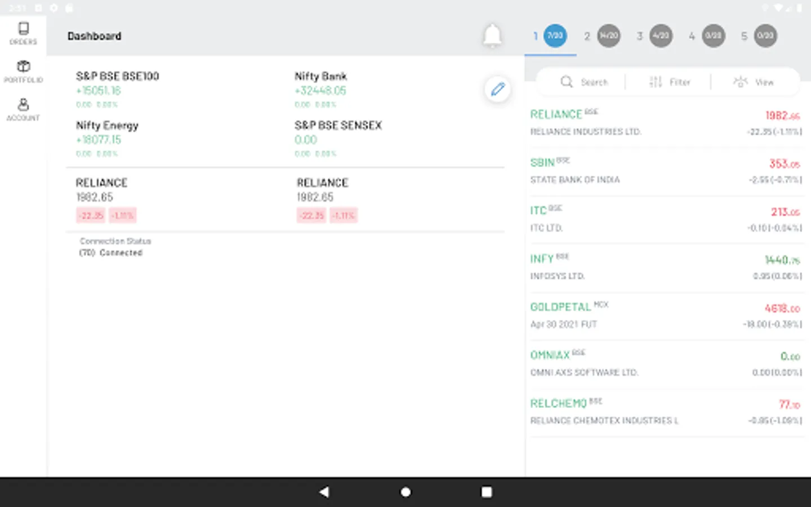Open SBIN State Bank of India row
The image size is (811, 507).
point(666,171)
